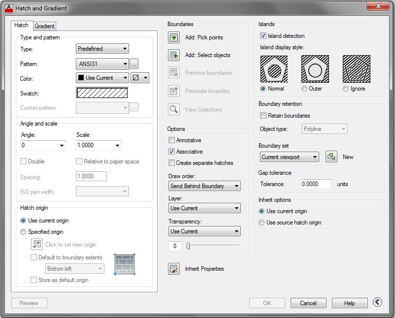Screen dimensions: 395x318
Task: Click to set new hatch origin icon
Action: click(x=36, y=244)
